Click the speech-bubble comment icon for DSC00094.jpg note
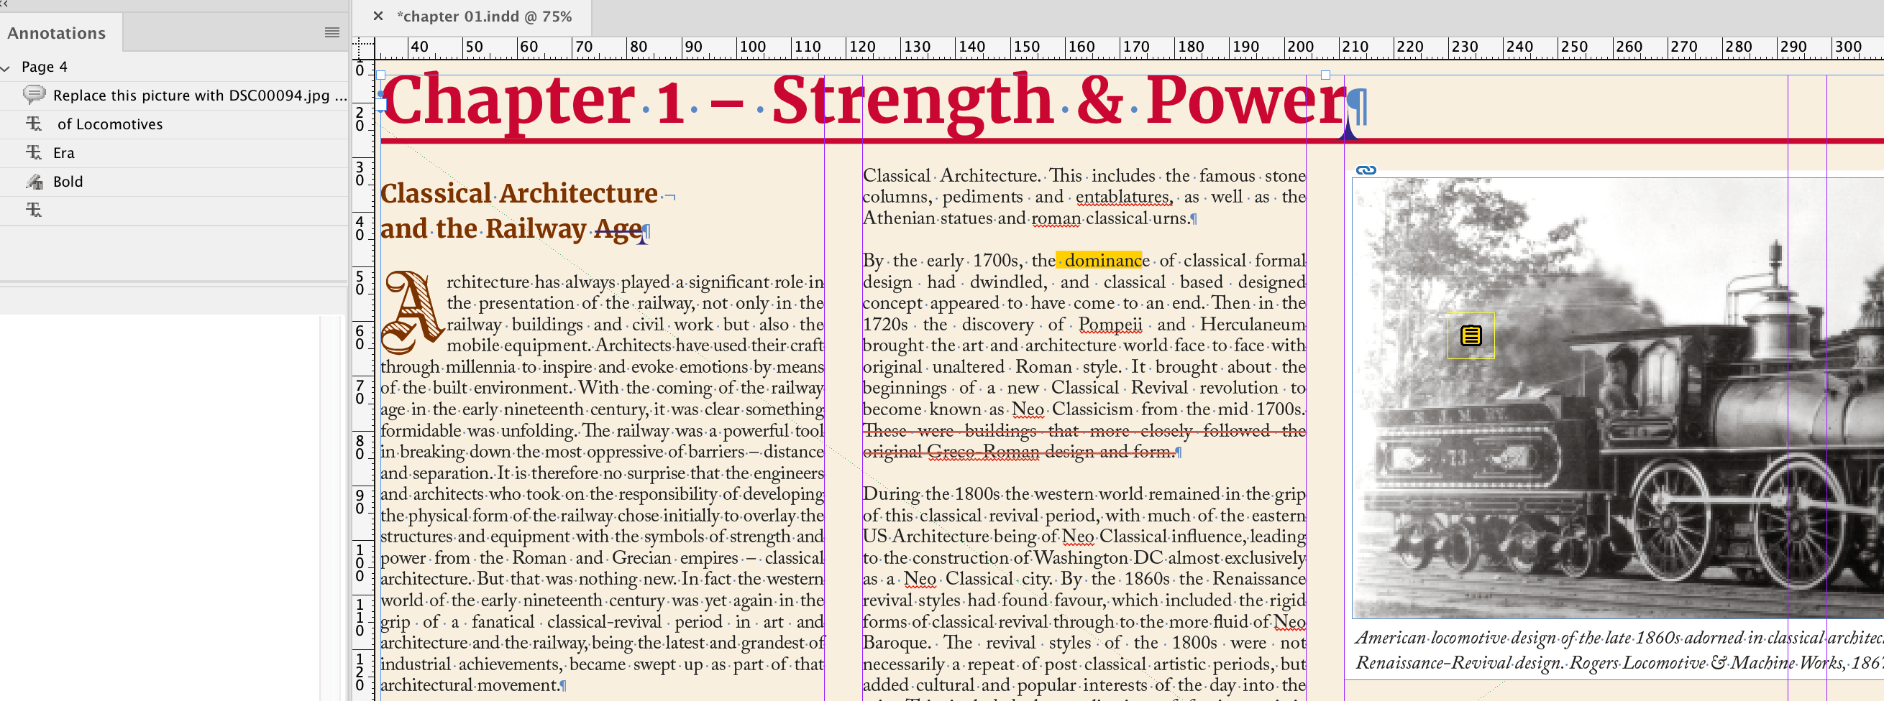Image resolution: width=1884 pixels, height=701 pixels. (34, 95)
